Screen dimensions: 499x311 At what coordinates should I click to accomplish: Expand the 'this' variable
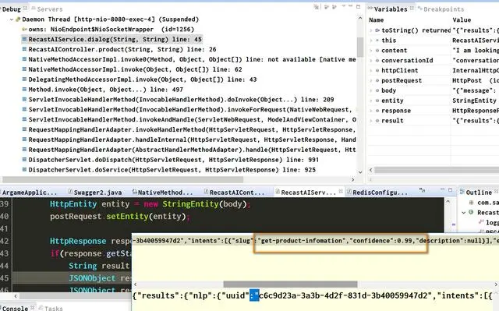[x=371, y=41]
